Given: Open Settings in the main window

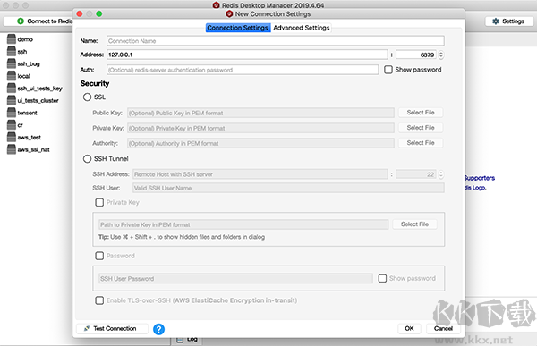Looking at the screenshot, I should [x=509, y=21].
